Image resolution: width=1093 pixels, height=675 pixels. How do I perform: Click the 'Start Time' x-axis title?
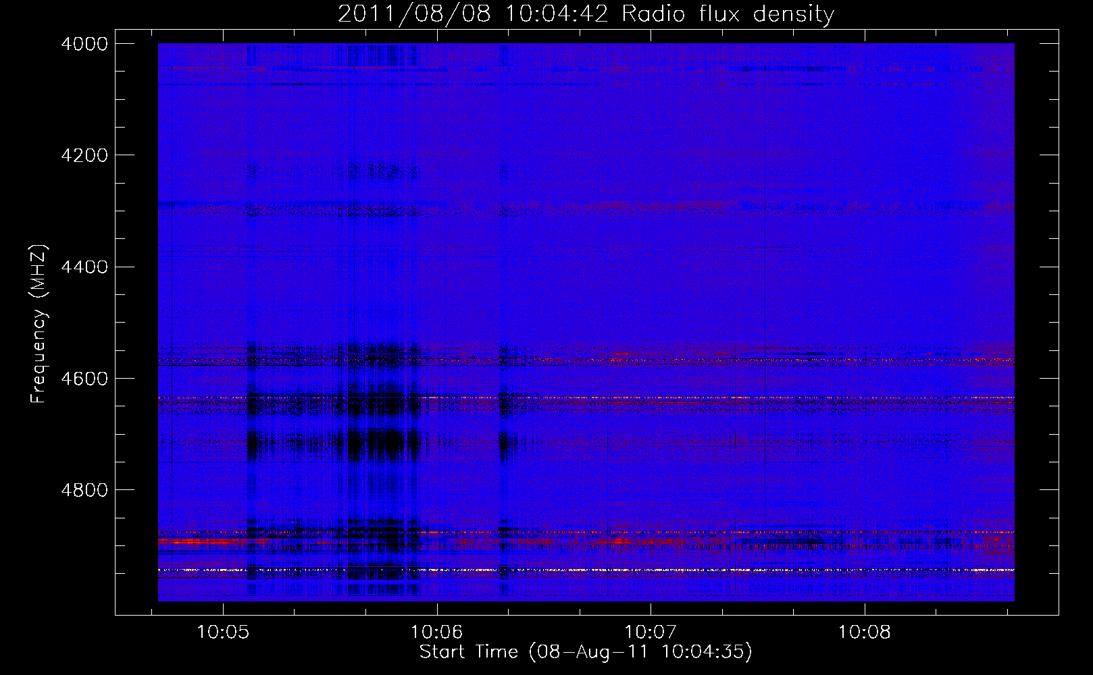(469, 652)
